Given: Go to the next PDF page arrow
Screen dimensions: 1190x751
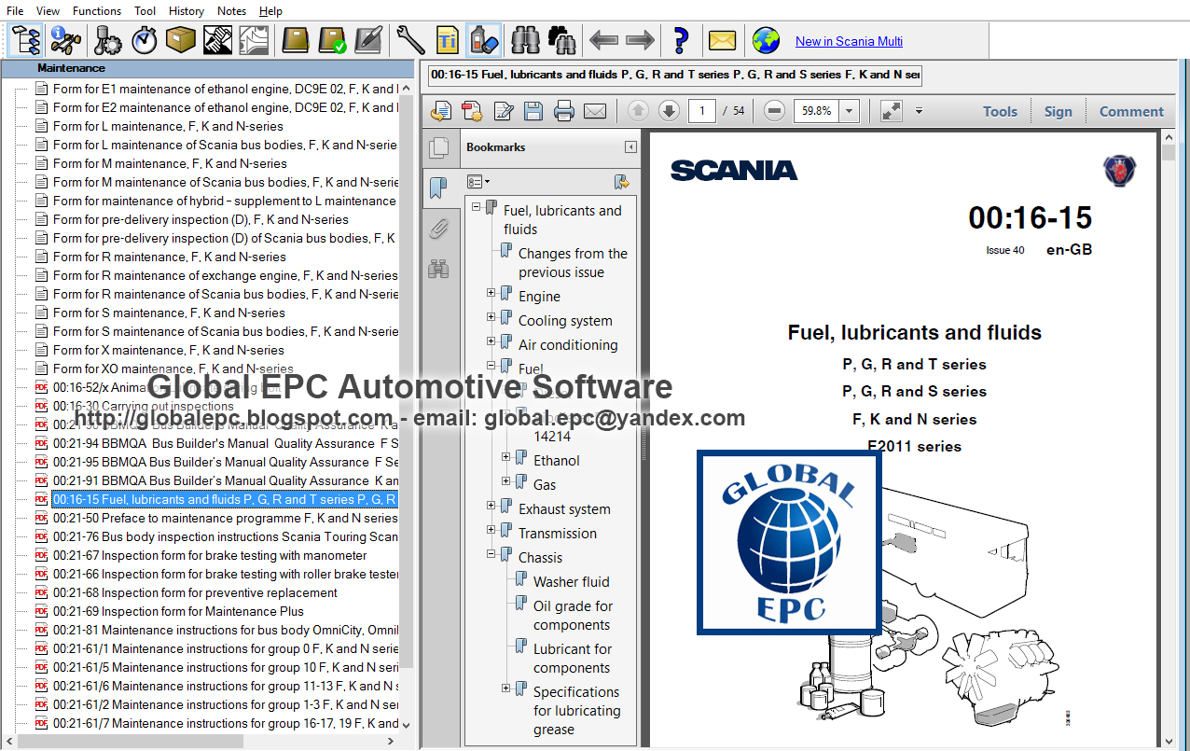Looking at the screenshot, I should tap(669, 111).
